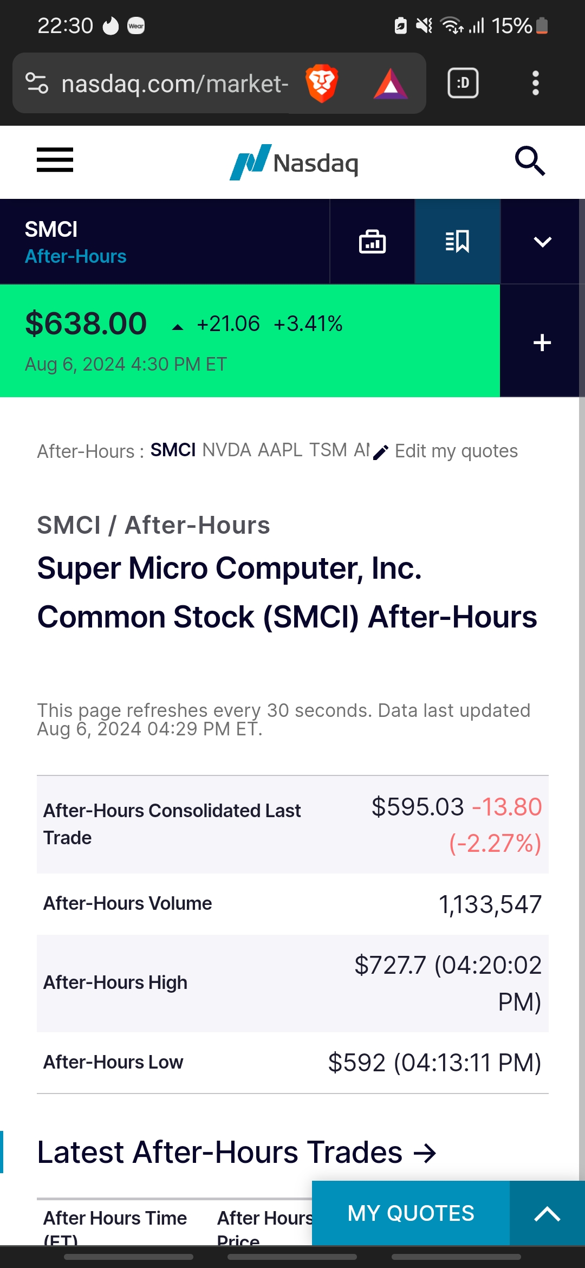Tap the watchlist bookmark icon
The width and height of the screenshot is (585, 1268).
tap(457, 242)
